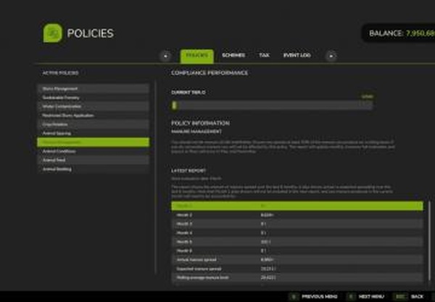Select the highlighted Month 1 report row
Image resolution: width=435 pixels, height=302 pixels.
(297, 206)
